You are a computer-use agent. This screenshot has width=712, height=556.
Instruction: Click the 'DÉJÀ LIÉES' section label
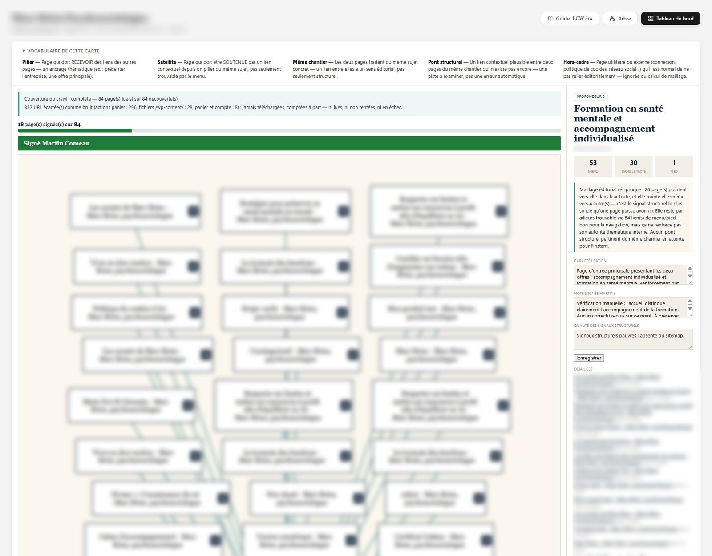click(583, 369)
